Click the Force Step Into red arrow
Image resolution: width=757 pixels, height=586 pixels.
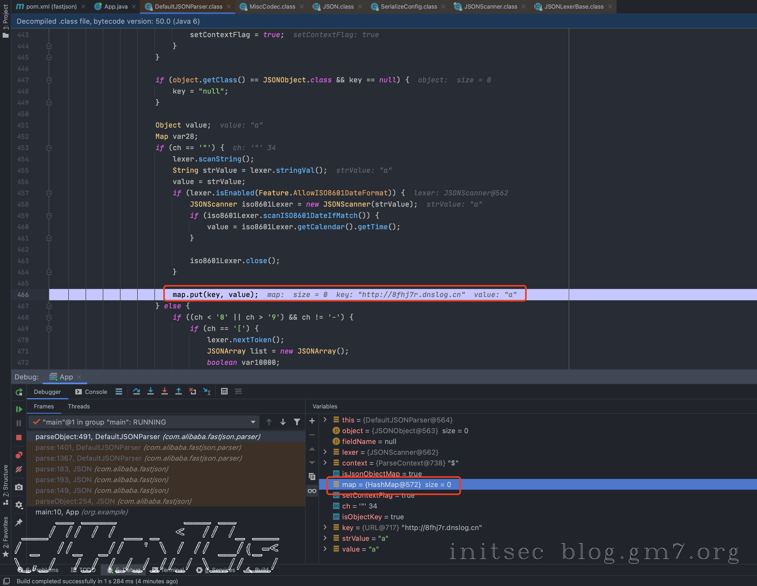[165, 391]
